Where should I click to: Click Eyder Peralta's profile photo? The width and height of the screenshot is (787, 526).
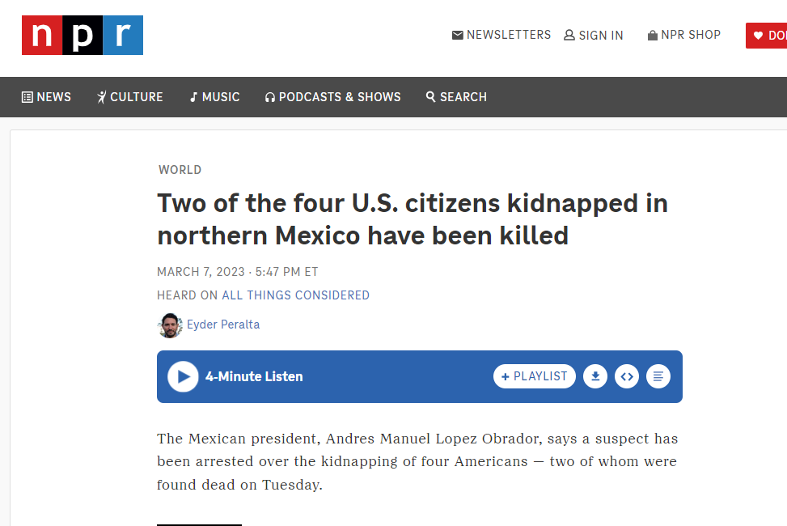170,325
